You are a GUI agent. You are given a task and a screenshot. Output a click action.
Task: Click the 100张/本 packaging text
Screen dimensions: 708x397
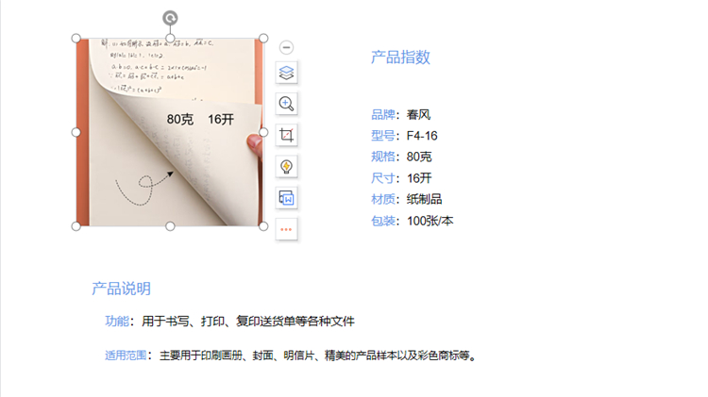[x=430, y=221]
